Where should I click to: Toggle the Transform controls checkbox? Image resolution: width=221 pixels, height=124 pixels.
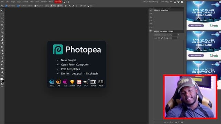pyautogui.click(x=18, y=6)
